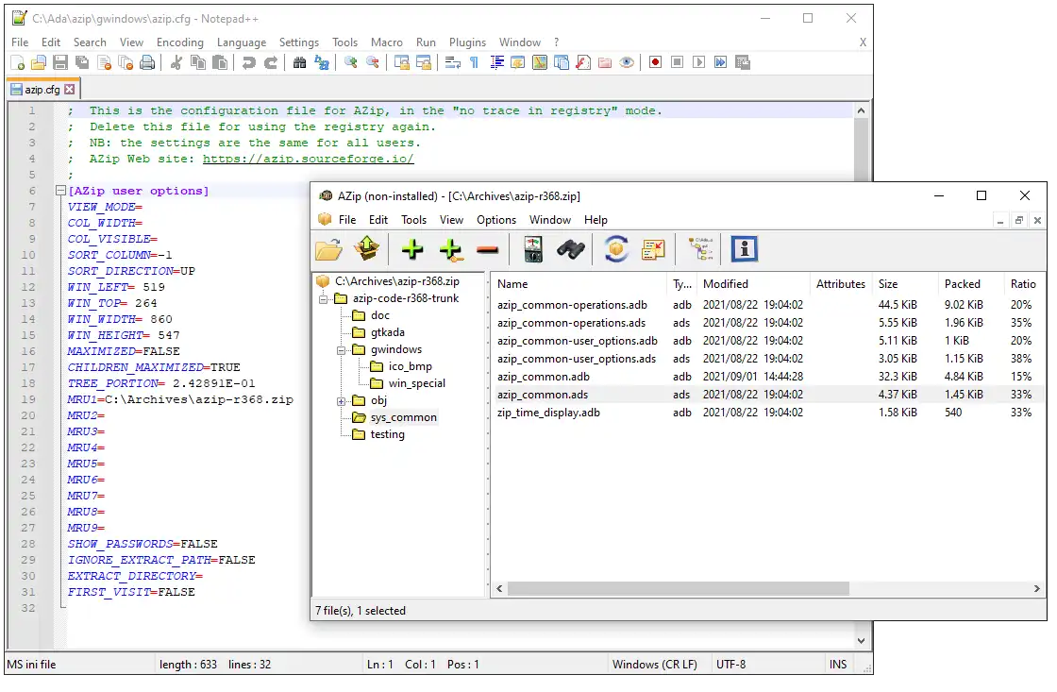This screenshot has width=1057, height=692.
Task: Click the Recompress archive icon
Action: 616,249
